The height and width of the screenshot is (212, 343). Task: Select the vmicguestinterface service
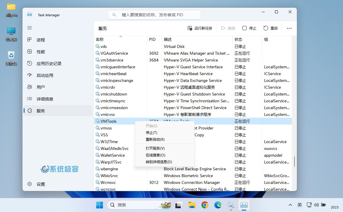click(193, 67)
